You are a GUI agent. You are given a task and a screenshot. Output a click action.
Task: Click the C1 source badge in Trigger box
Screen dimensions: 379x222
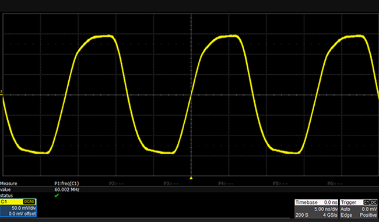pyautogui.click(x=366, y=202)
